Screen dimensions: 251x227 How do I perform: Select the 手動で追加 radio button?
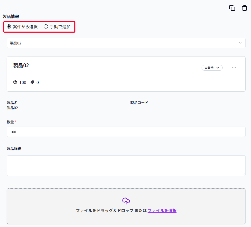pyautogui.click(x=46, y=26)
